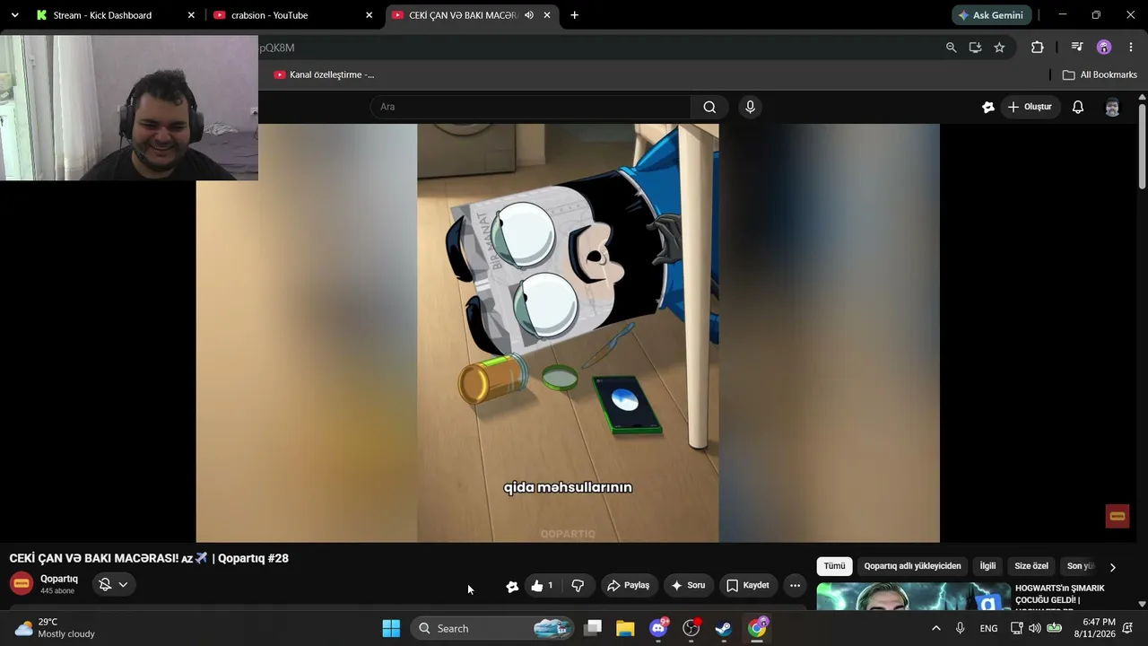Click the sparkle icon beside Oluştur
1148x646 pixels.
point(988,107)
